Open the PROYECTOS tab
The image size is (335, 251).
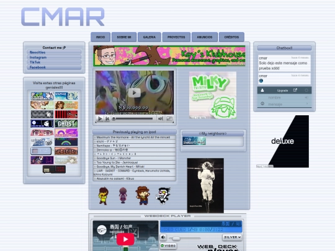(176, 37)
